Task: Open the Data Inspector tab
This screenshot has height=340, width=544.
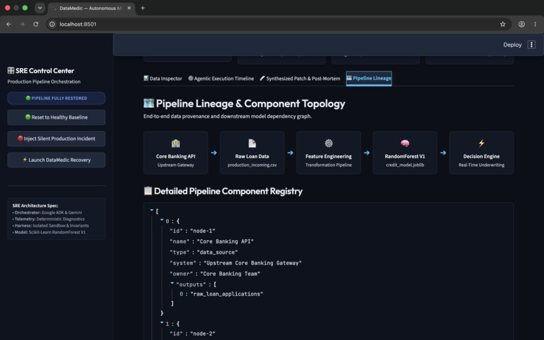Action: pos(163,78)
